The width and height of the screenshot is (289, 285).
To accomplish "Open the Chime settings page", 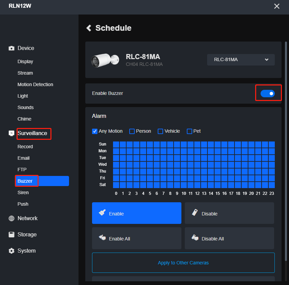I will click(x=24, y=119).
